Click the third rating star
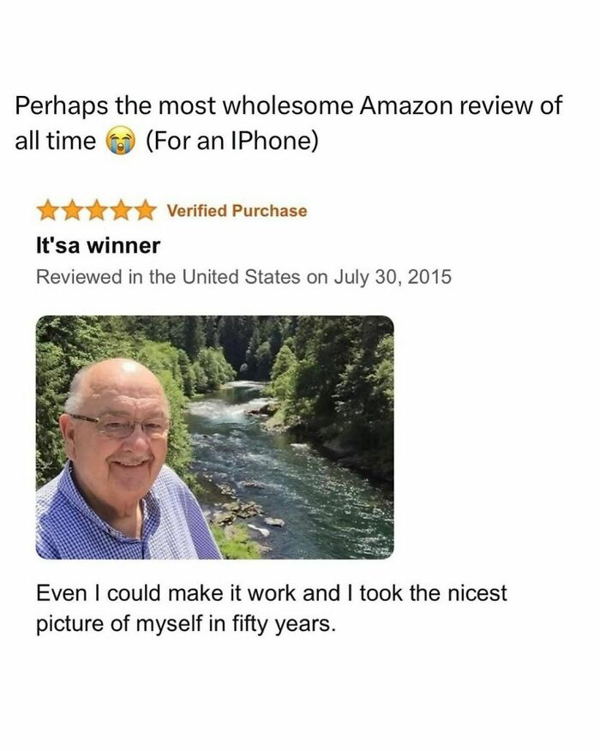 click(97, 211)
